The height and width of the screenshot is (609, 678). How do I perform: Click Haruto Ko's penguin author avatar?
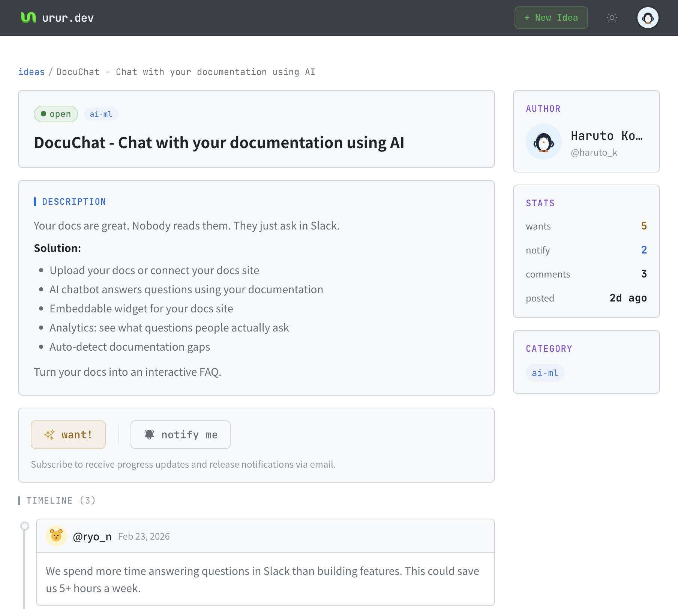click(x=543, y=142)
